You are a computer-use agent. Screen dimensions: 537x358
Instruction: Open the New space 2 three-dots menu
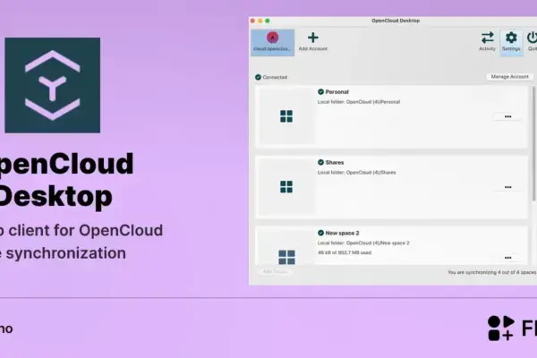tap(507, 258)
